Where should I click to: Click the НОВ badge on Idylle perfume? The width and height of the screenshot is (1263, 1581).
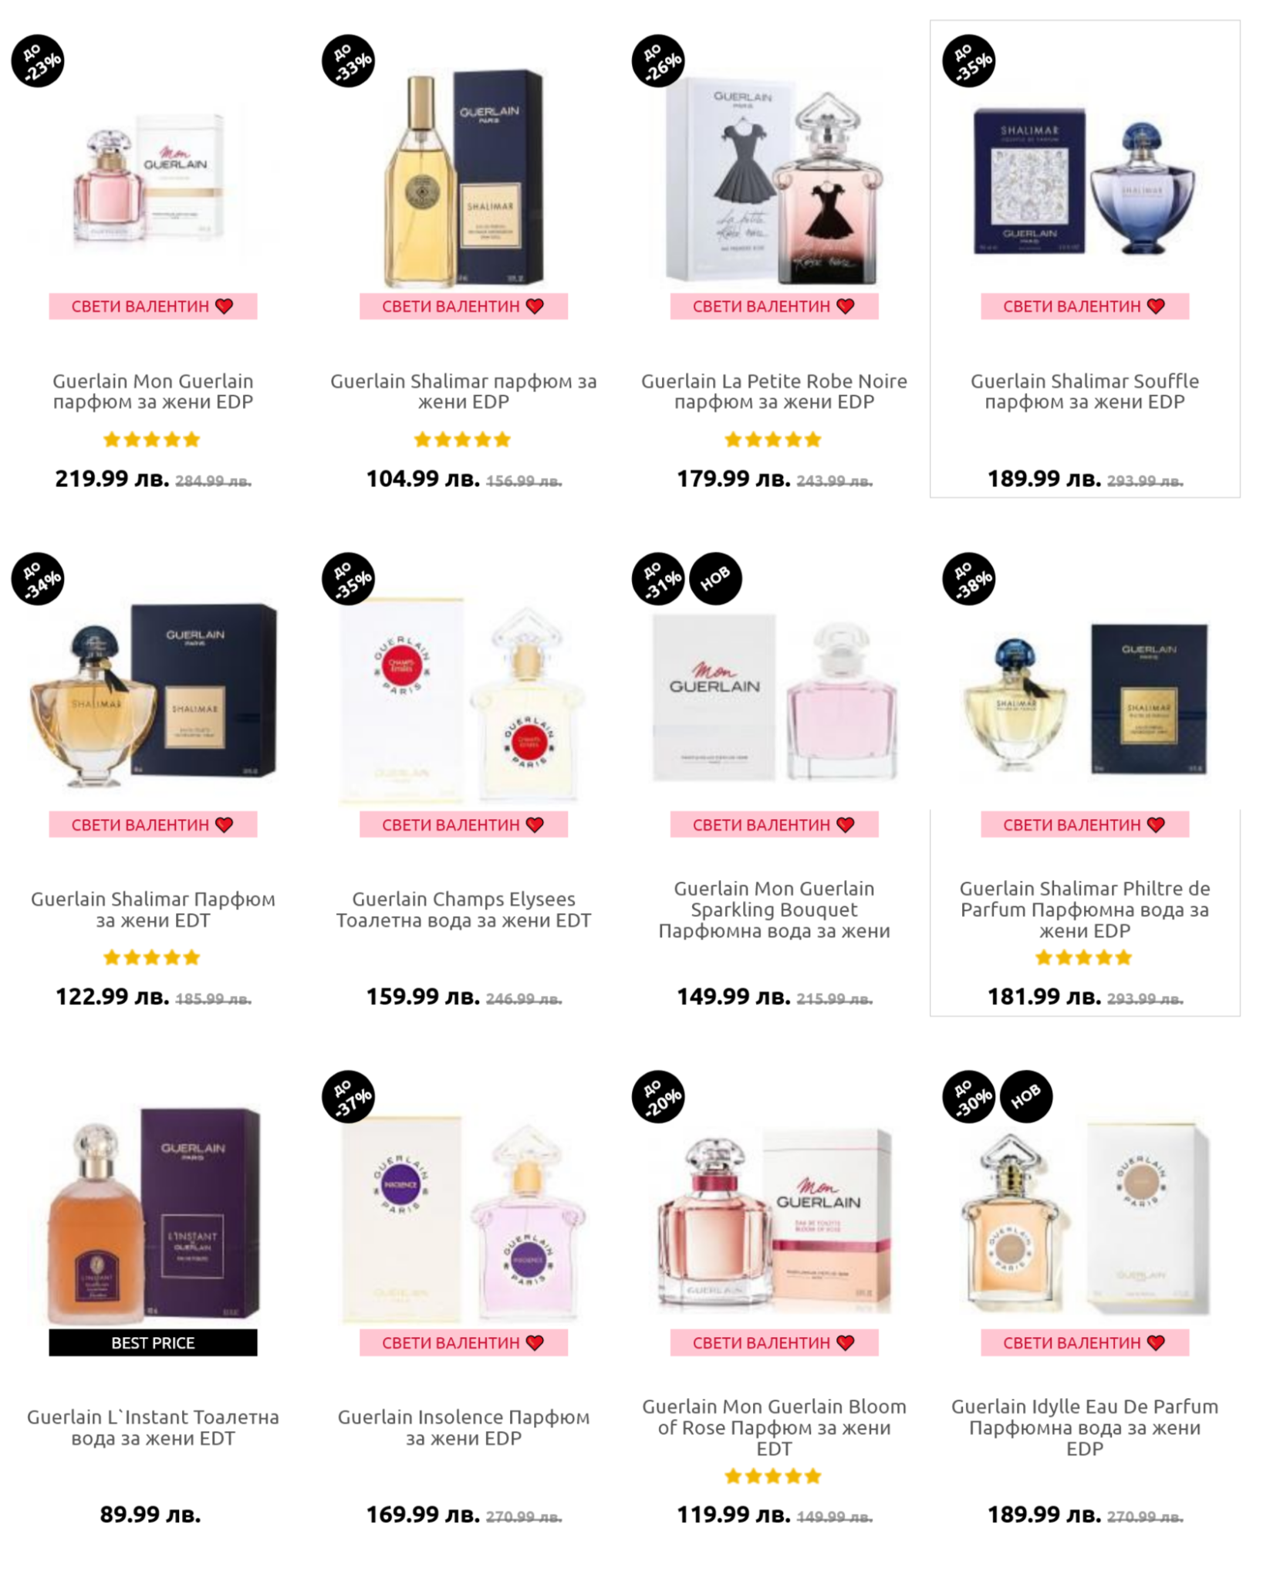1026,1096
